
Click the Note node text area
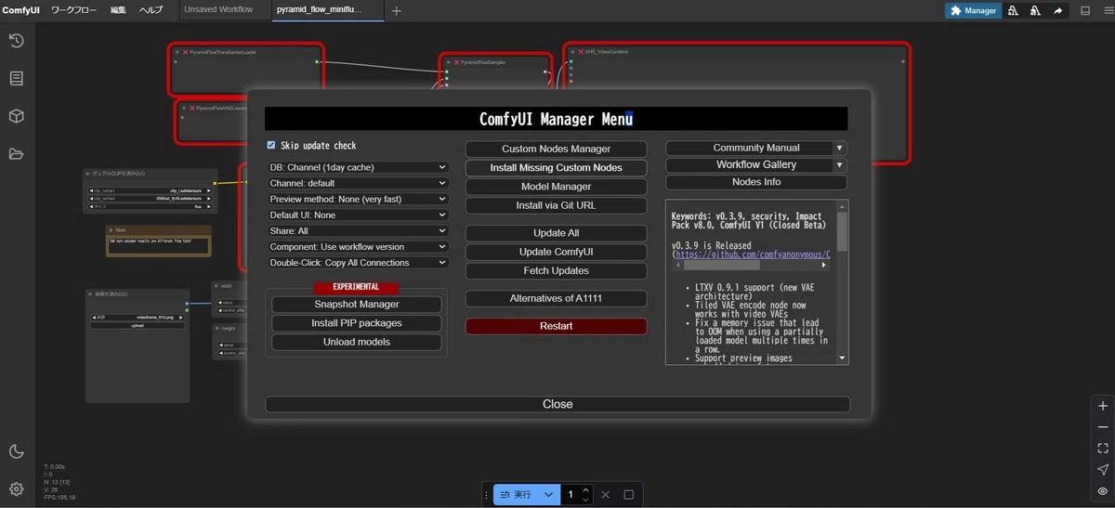click(158, 244)
